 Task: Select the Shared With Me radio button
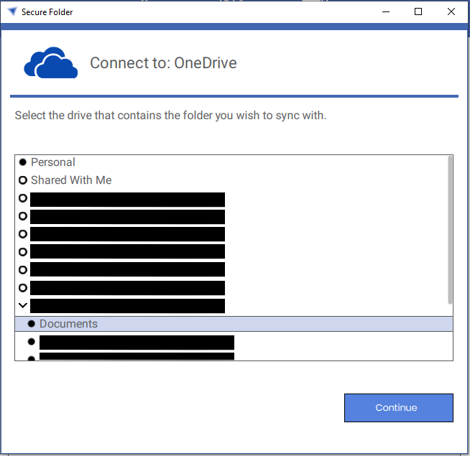click(23, 180)
